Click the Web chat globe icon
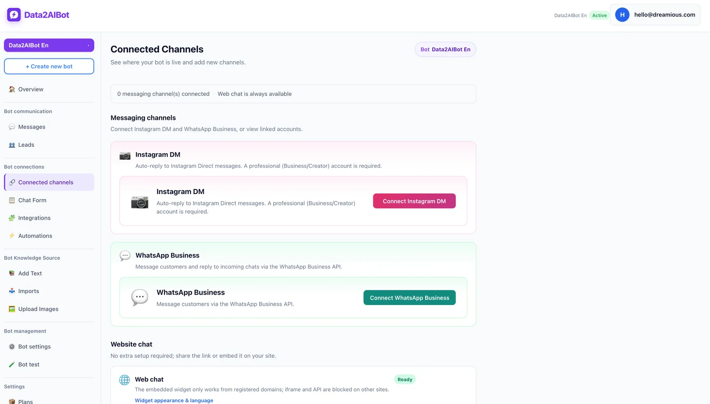This screenshot has height=404, width=710. pos(125,380)
